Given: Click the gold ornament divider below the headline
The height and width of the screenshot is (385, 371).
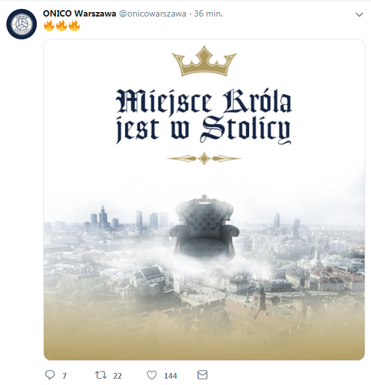Looking at the screenshot, I should pyautogui.click(x=204, y=158).
